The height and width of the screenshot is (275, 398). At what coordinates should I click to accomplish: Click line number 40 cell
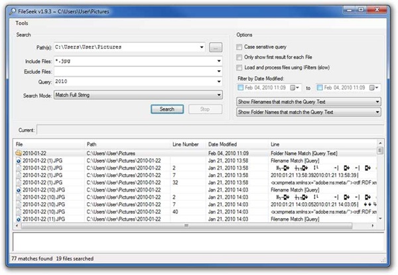click(x=175, y=212)
